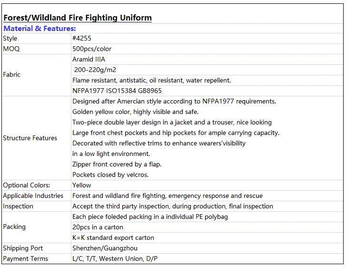
Task: Select the Fabric row label
Action: pyautogui.click(x=12, y=75)
